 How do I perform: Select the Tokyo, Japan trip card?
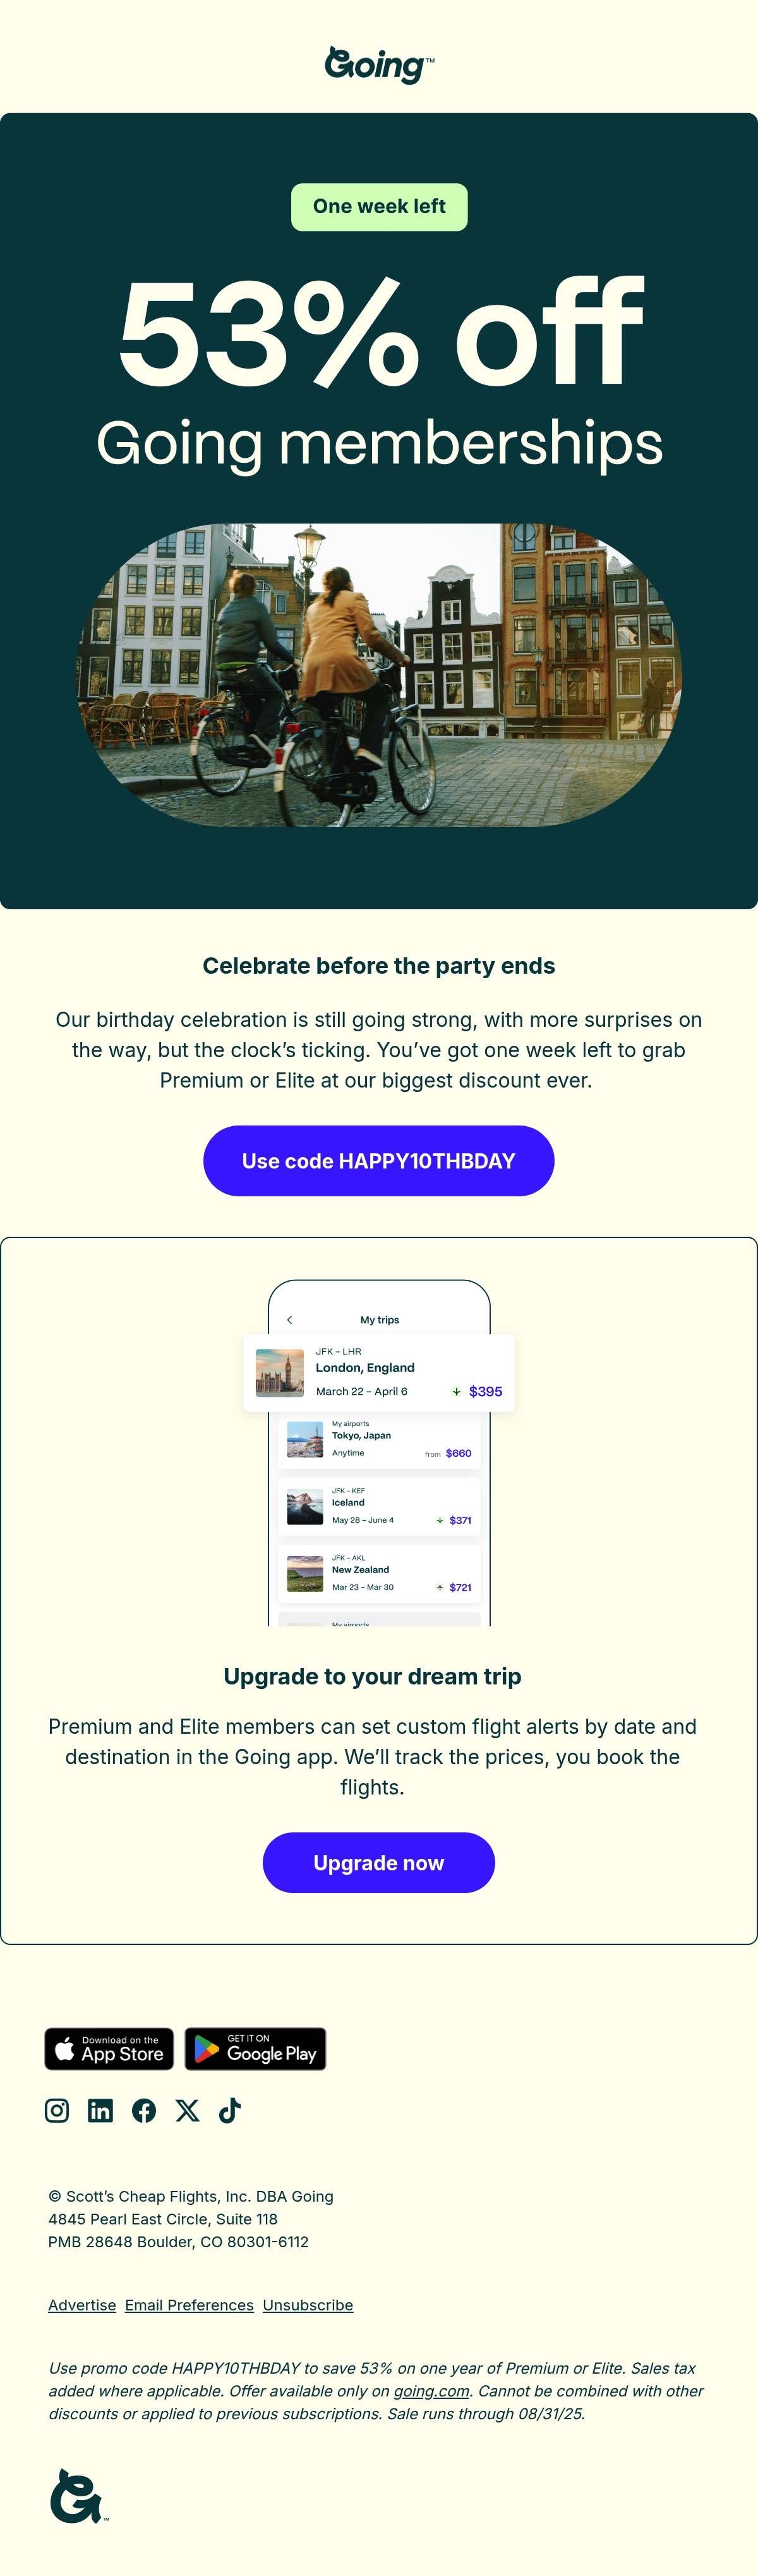(380, 1440)
